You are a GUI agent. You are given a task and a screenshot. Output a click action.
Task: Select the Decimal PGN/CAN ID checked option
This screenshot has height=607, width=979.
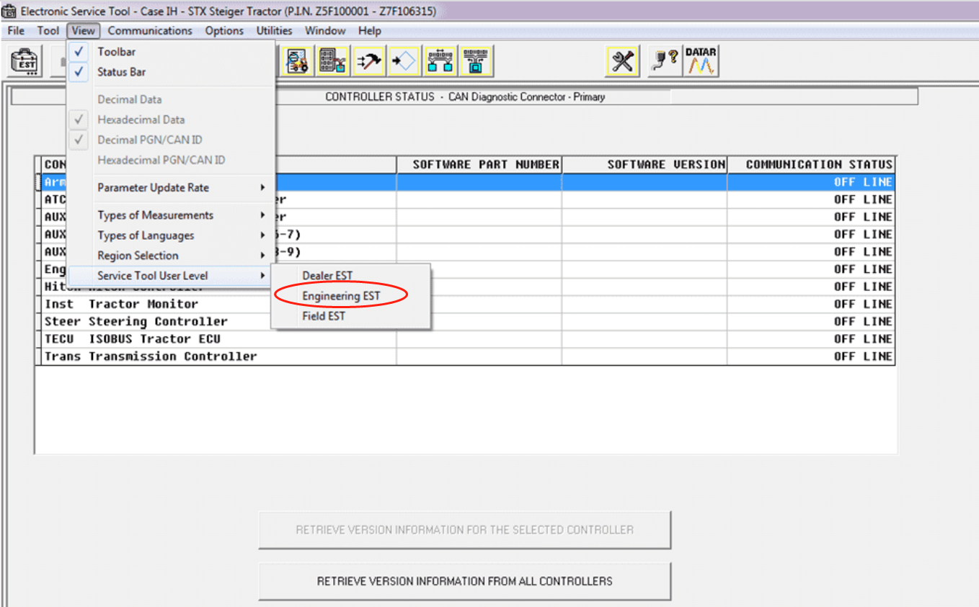pos(172,140)
